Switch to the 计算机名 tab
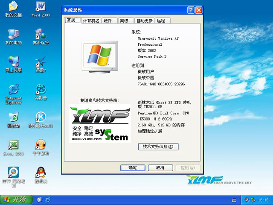Image resolution: width=273 pixels, height=205 pixels. click(x=91, y=21)
